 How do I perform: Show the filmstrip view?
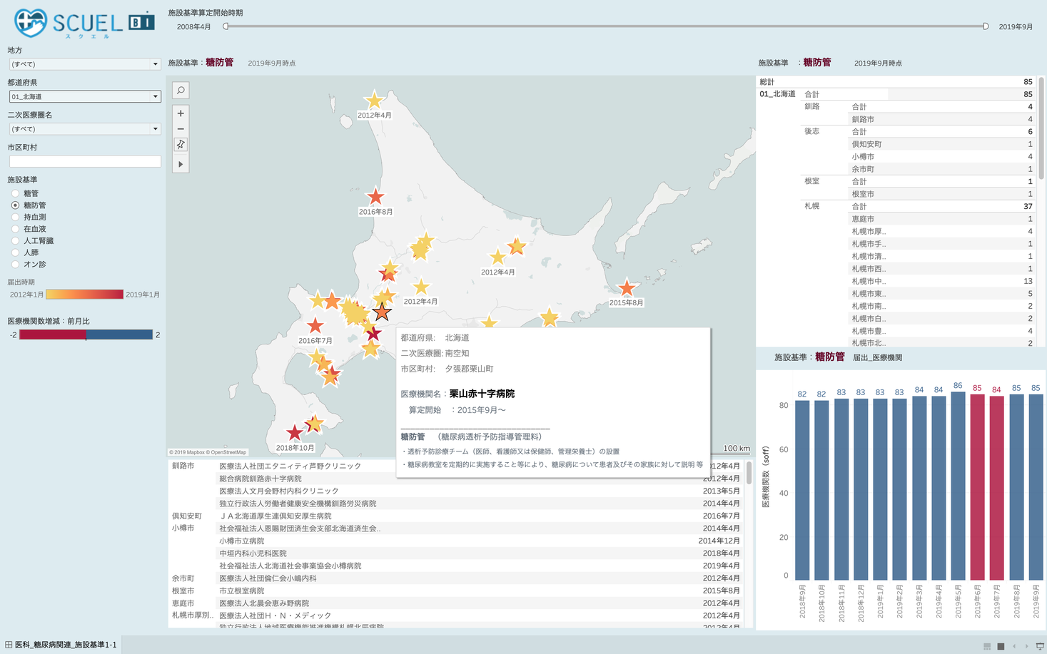[987, 646]
